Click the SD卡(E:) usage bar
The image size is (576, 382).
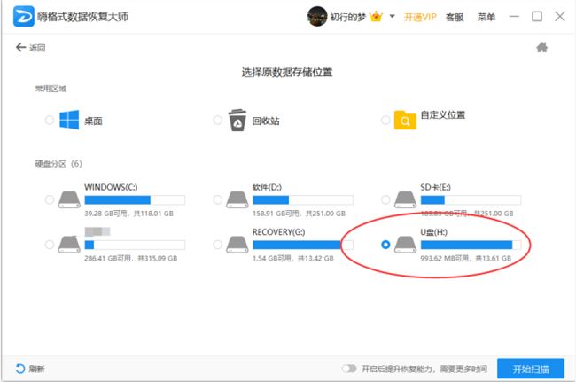(471, 199)
